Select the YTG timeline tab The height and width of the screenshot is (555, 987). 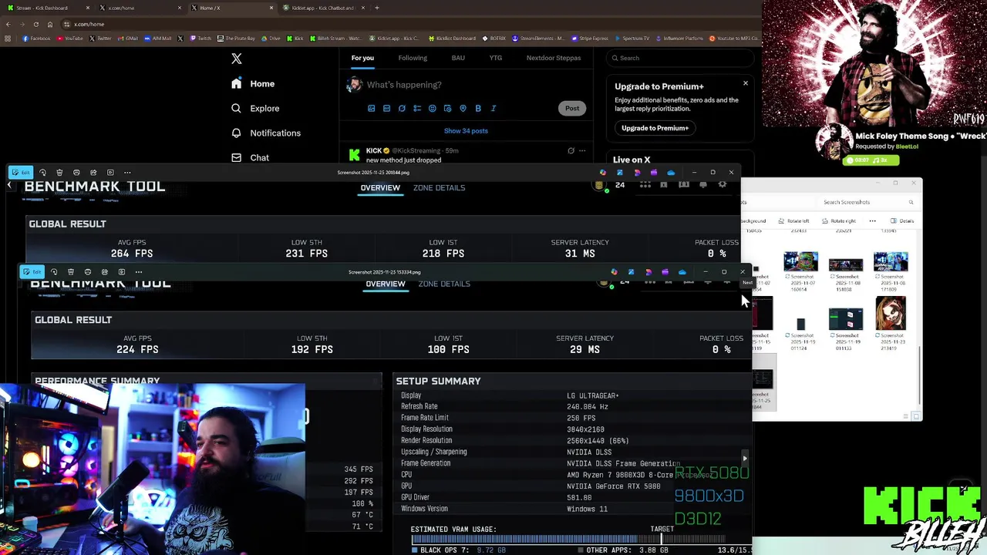496,58
